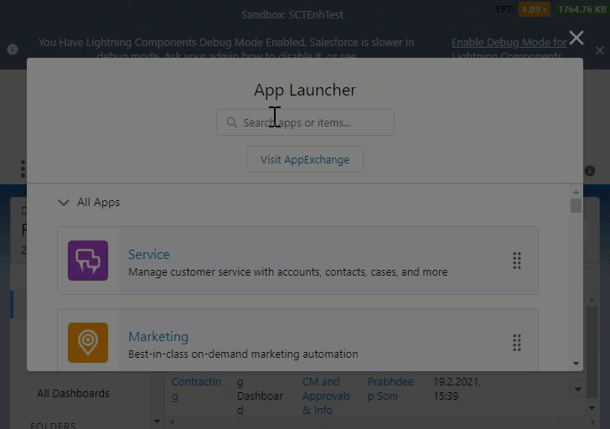This screenshot has width=610, height=429.
Task: Click the search magnifier icon
Action: coord(231,122)
